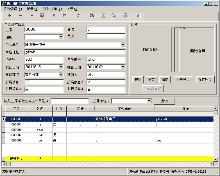Open the 证件打印 menu

tap(53, 9)
